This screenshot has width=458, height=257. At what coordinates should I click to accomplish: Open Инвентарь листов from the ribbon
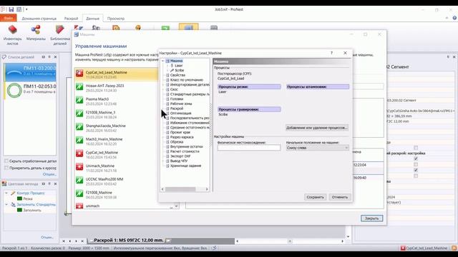pos(12,35)
